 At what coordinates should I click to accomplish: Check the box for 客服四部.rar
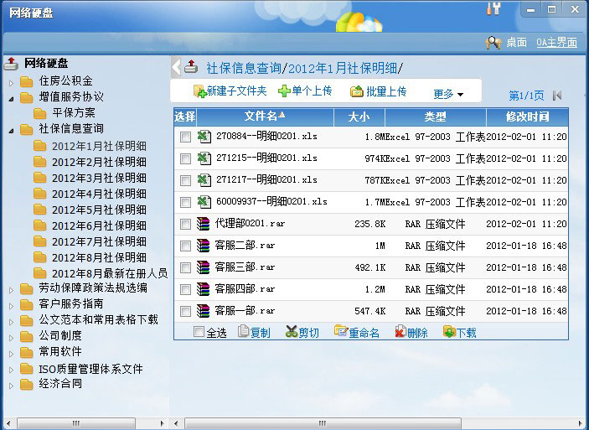tap(185, 290)
